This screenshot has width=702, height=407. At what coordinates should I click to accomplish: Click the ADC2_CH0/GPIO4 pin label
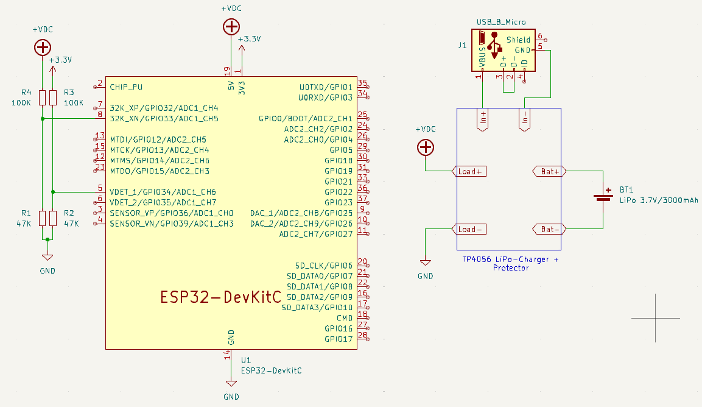click(x=318, y=140)
